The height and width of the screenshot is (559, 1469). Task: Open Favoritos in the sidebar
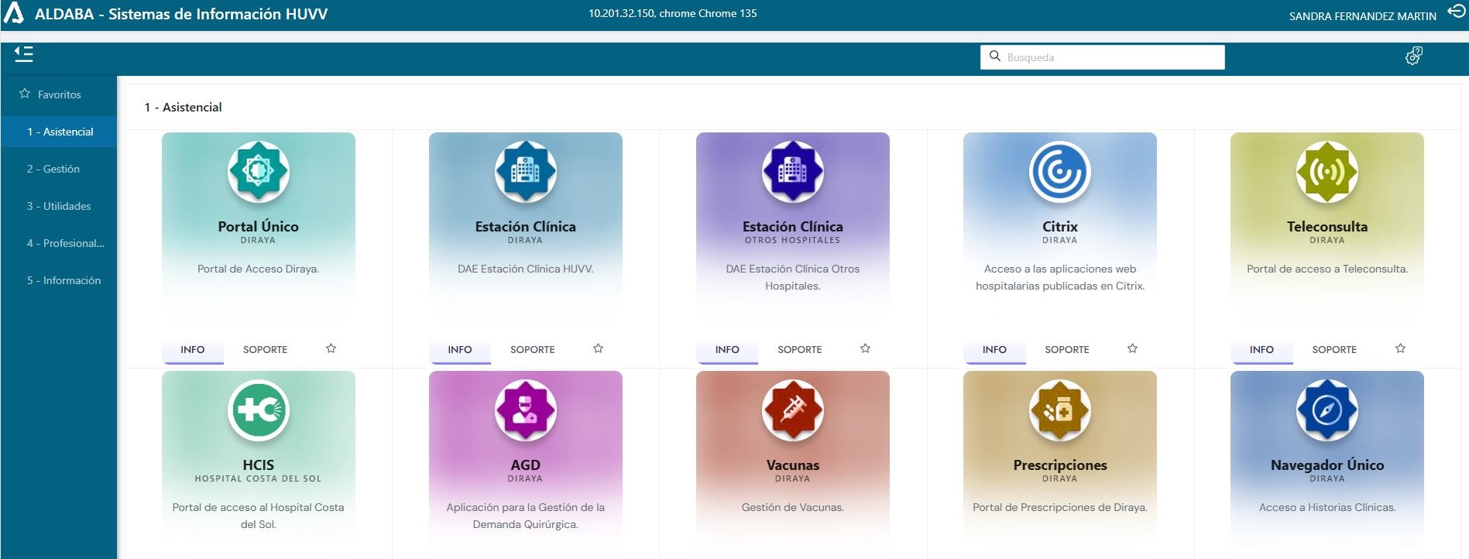tap(59, 94)
